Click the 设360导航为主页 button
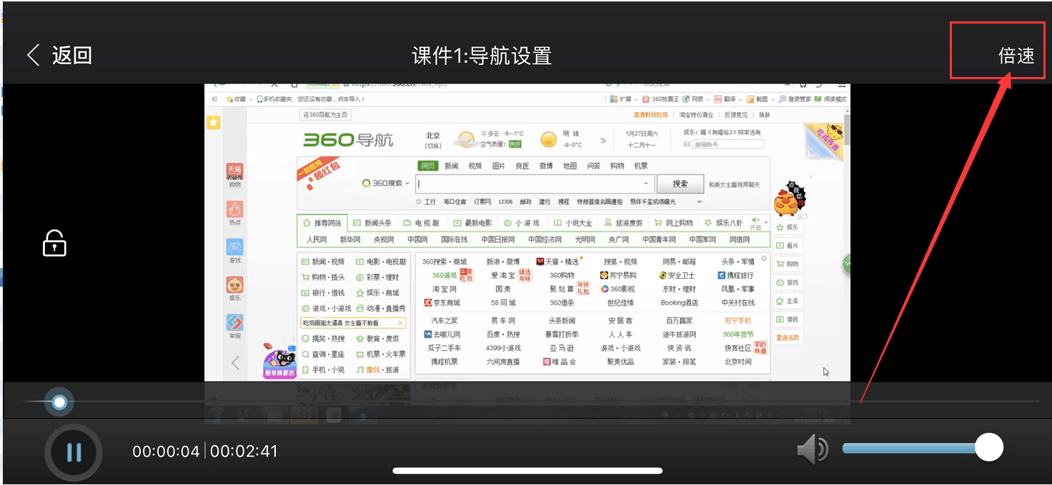 pos(325,115)
